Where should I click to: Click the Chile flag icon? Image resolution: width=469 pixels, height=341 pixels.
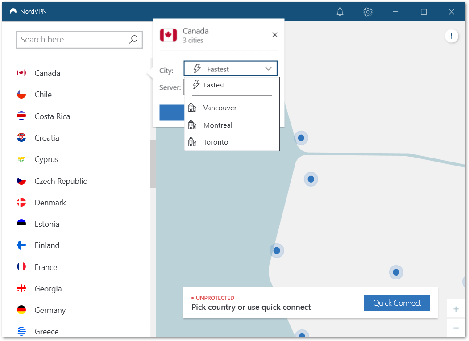21,95
